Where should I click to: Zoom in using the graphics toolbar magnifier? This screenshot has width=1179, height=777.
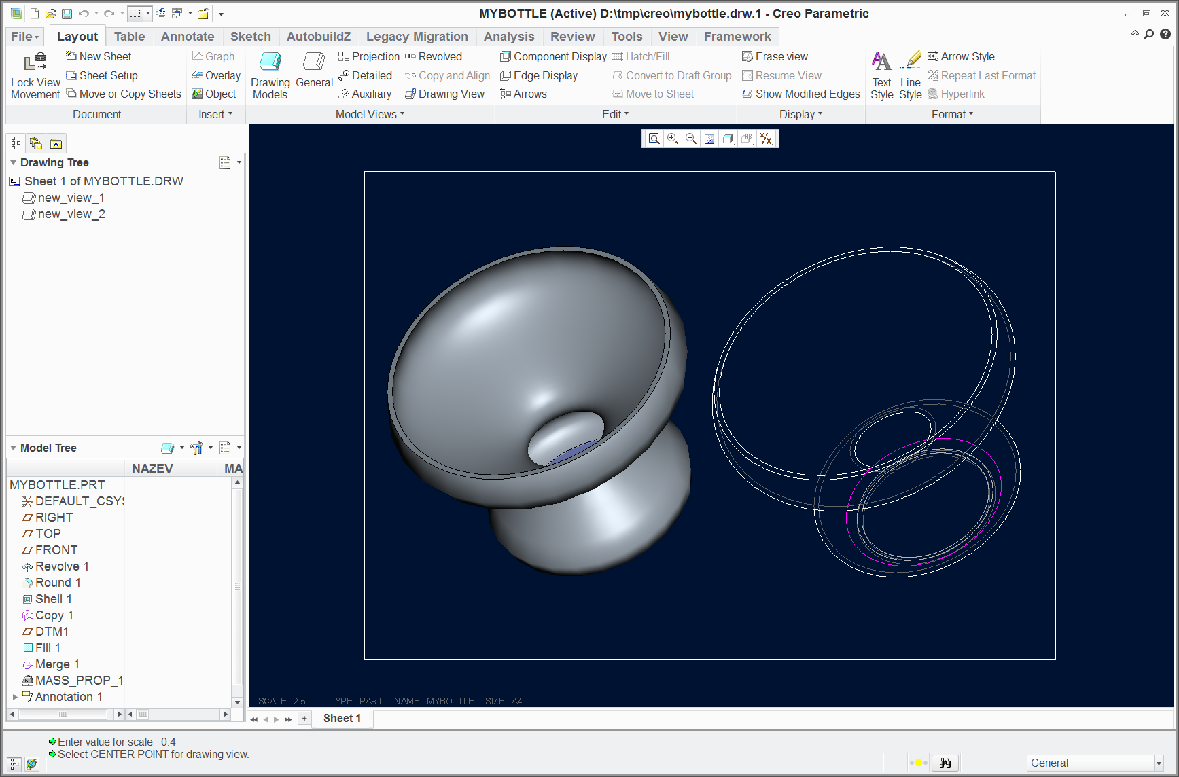pyautogui.click(x=673, y=139)
